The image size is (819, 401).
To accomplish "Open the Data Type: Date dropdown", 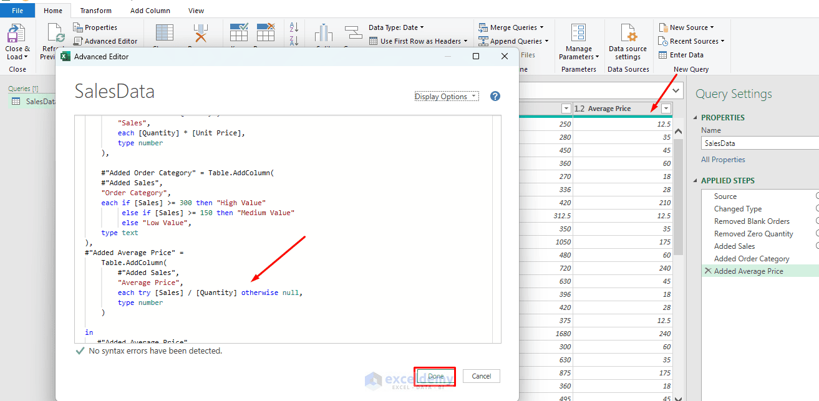I will pos(396,27).
